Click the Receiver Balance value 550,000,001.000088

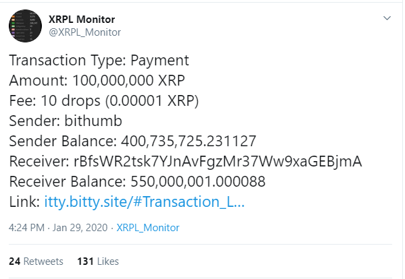(x=198, y=181)
